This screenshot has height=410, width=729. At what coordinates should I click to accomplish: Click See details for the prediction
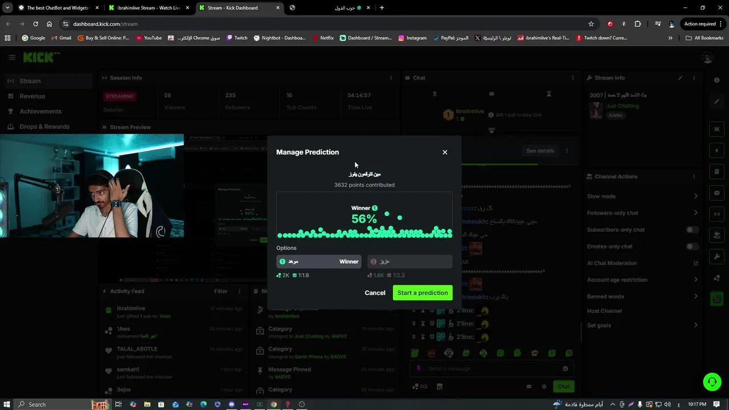(540, 151)
